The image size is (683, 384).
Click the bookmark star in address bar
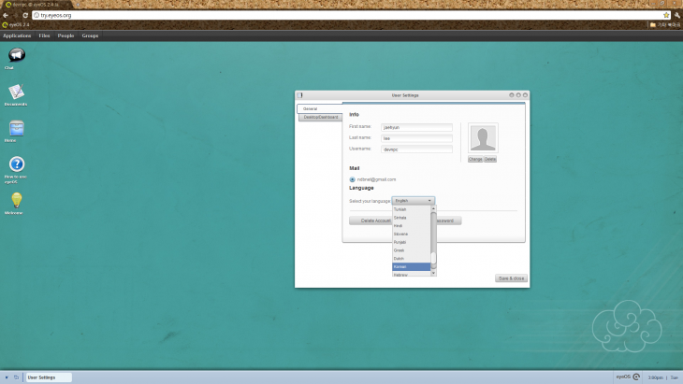(666, 16)
